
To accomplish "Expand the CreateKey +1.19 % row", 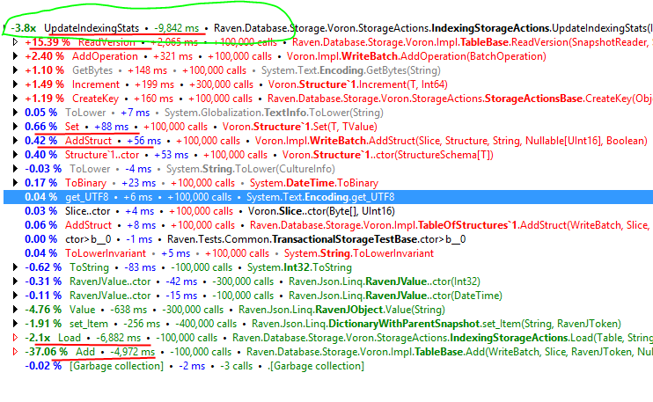I will click(15, 99).
